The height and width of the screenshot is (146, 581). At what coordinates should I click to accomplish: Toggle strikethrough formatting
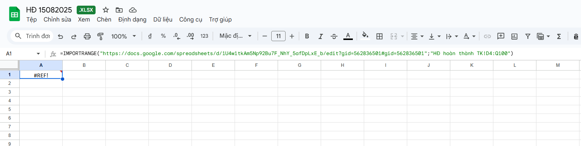[334, 36]
